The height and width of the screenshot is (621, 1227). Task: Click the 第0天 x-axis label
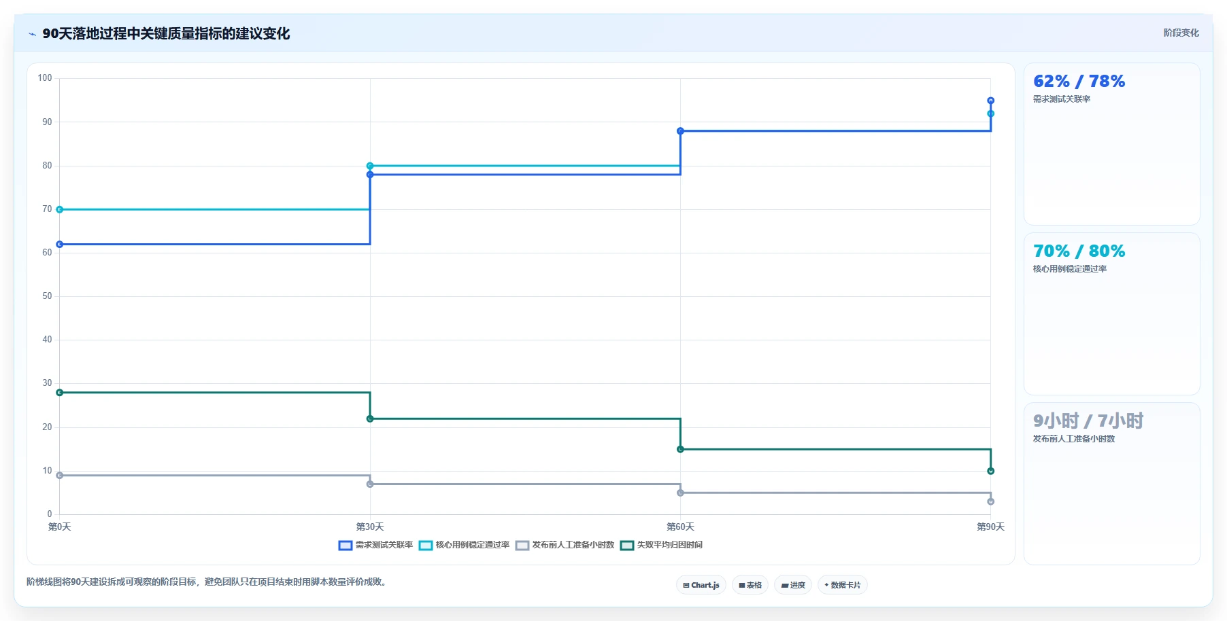(x=60, y=527)
